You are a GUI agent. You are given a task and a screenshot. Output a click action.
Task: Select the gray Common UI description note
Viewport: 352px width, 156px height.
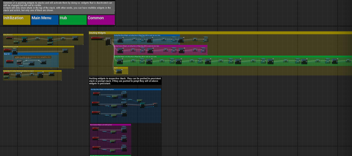59,7
